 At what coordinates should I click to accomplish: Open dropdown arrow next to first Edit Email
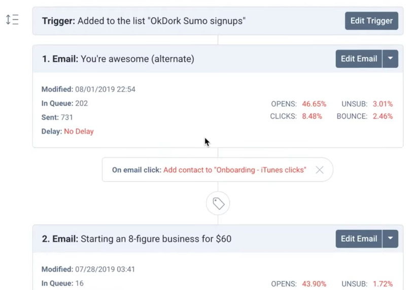pos(390,59)
